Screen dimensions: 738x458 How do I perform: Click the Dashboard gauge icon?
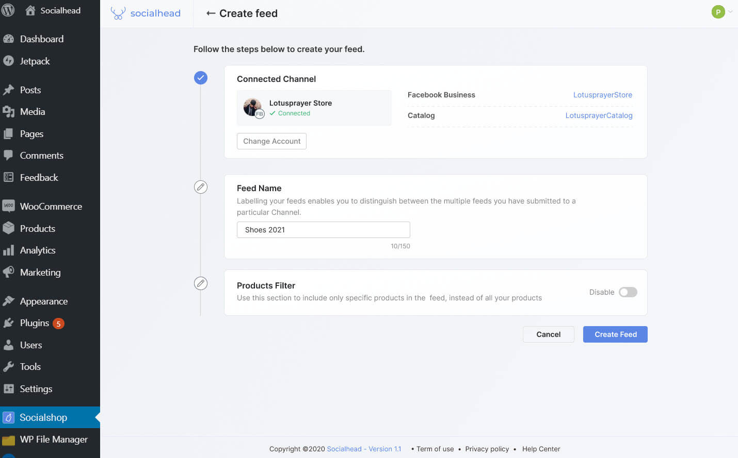point(8,39)
